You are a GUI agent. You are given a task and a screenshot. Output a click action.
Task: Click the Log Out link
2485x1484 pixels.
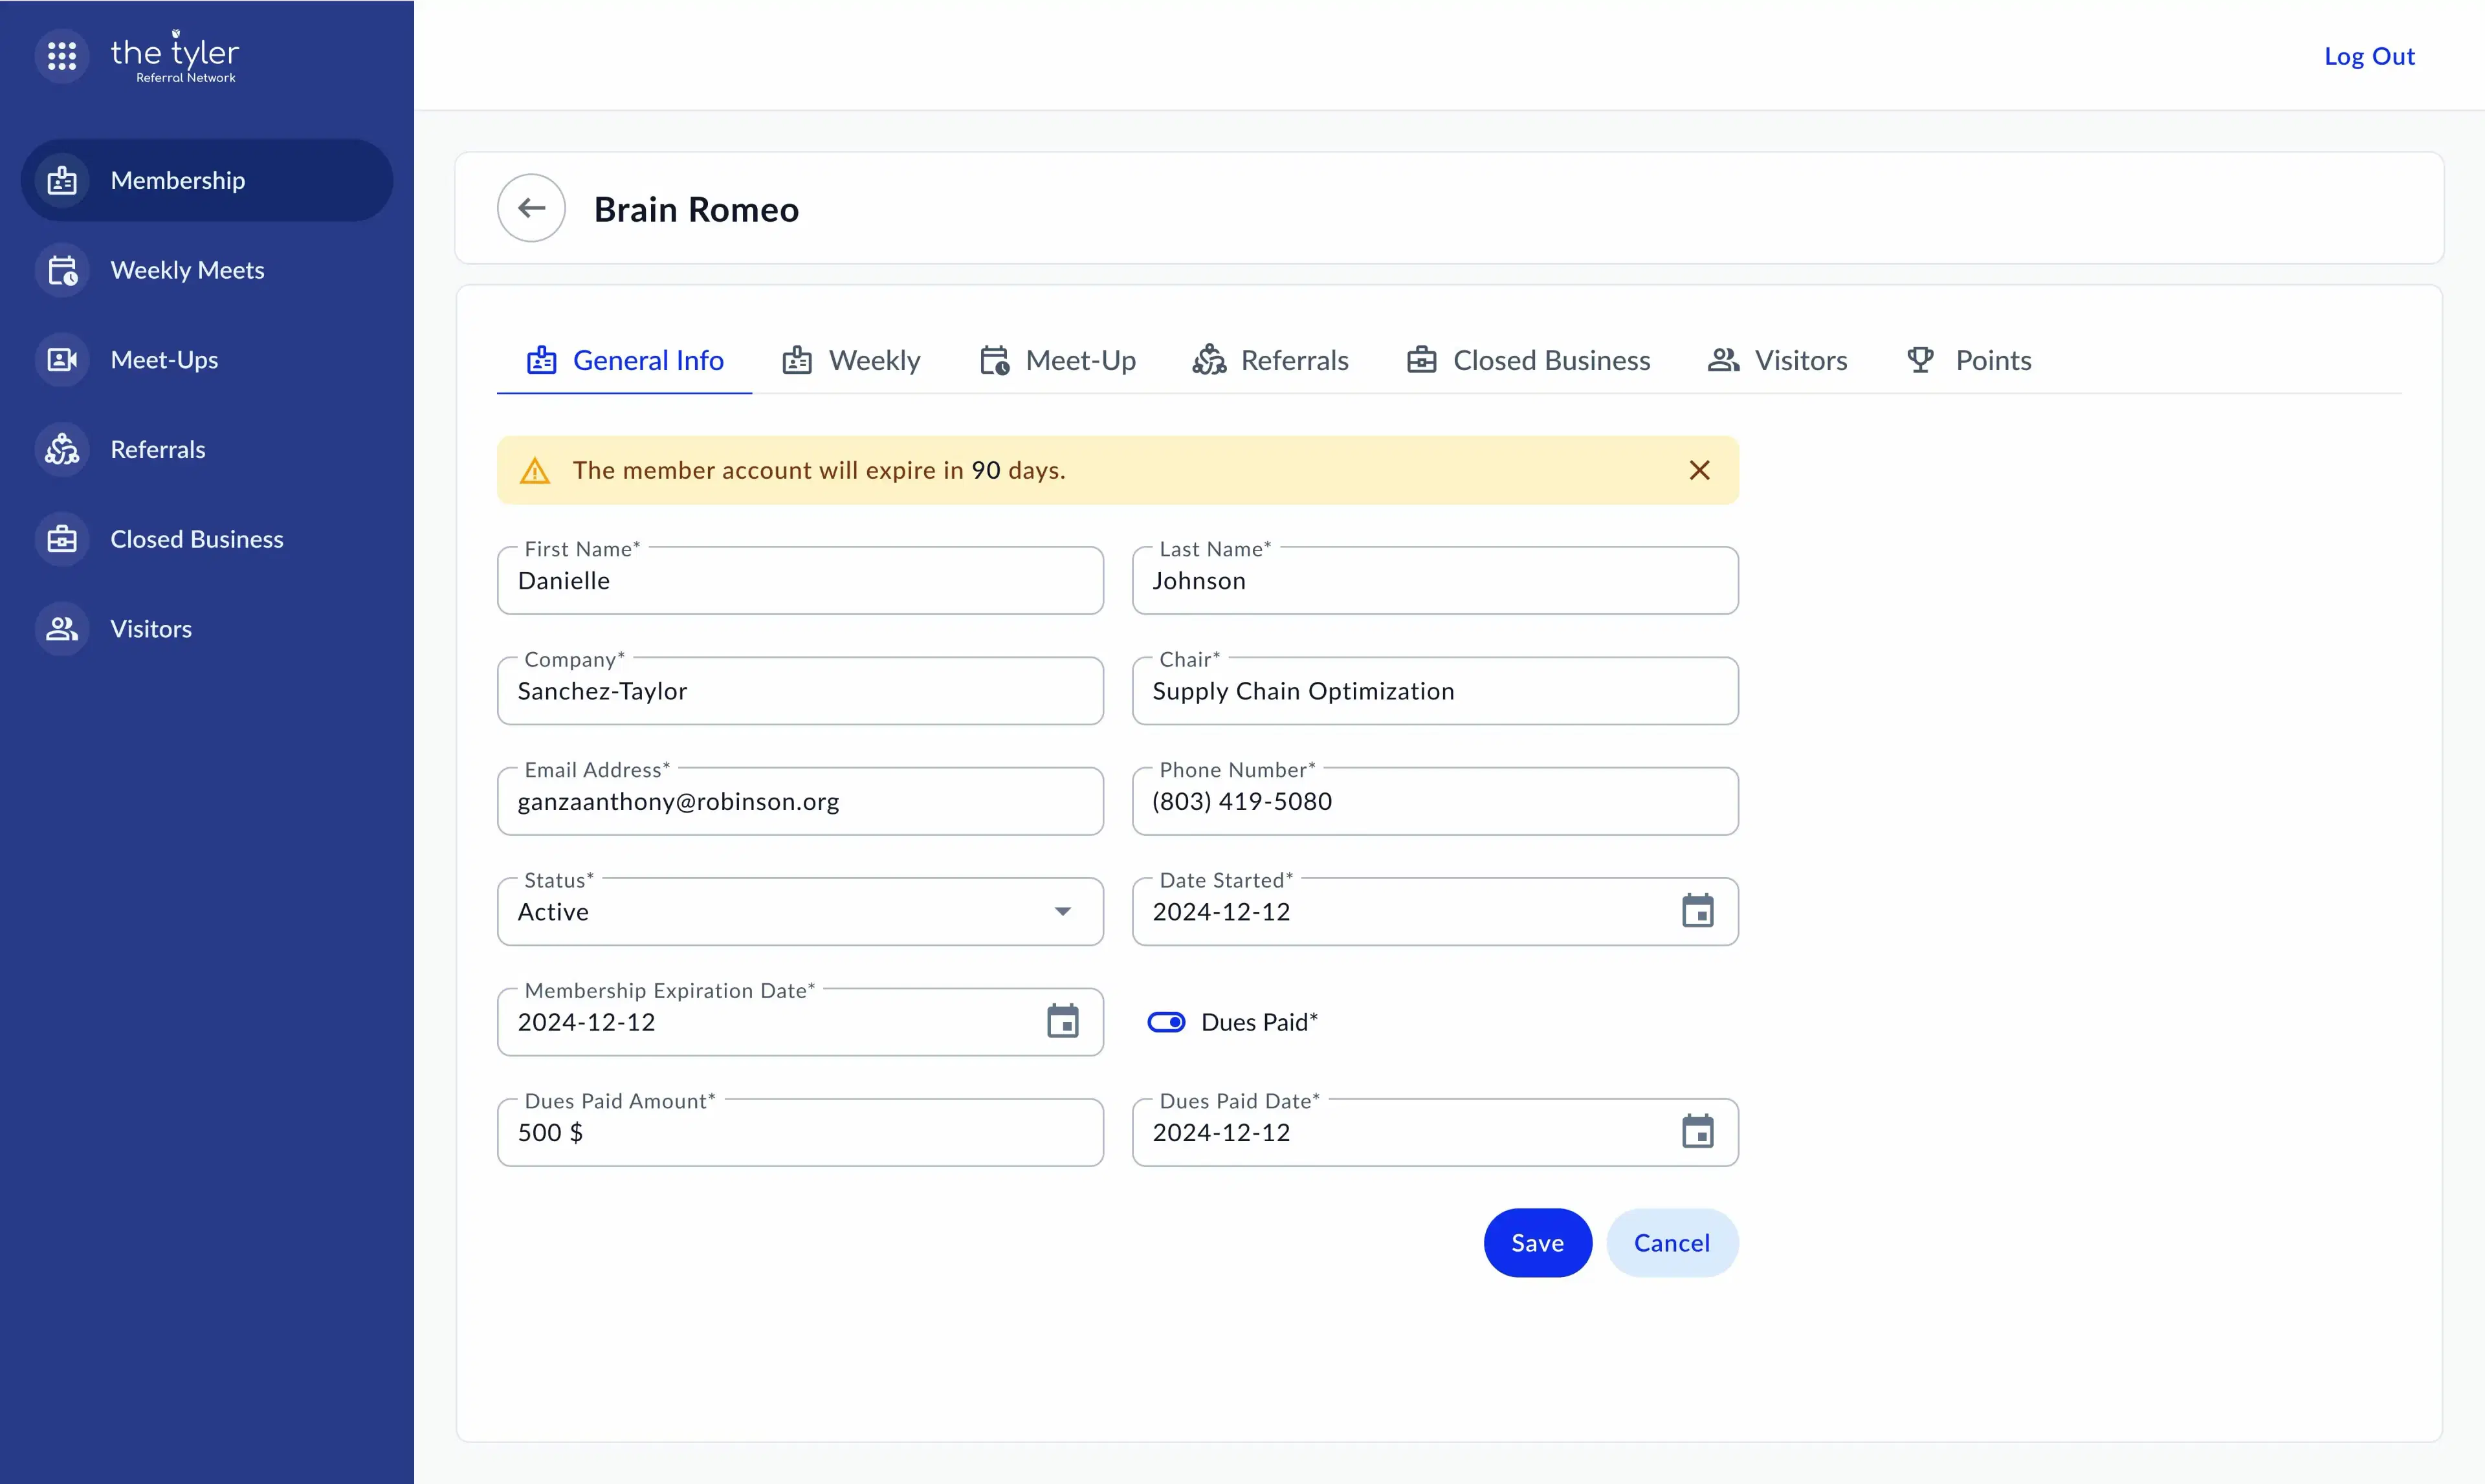[2368, 56]
